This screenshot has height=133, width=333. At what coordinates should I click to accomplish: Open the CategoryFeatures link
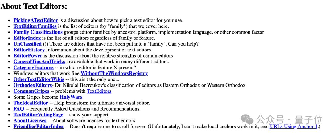[34, 68]
